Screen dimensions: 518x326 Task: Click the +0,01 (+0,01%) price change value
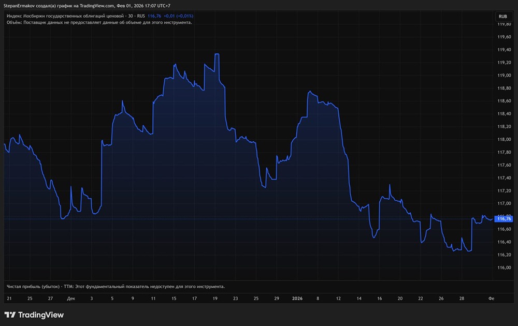tap(179, 16)
